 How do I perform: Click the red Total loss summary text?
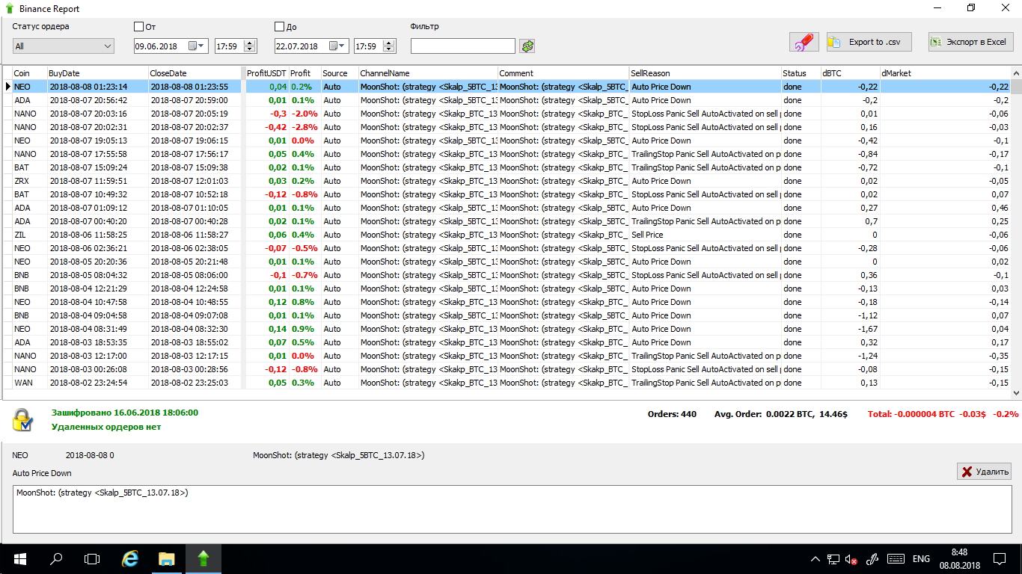pyautogui.click(x=943, y=414)
